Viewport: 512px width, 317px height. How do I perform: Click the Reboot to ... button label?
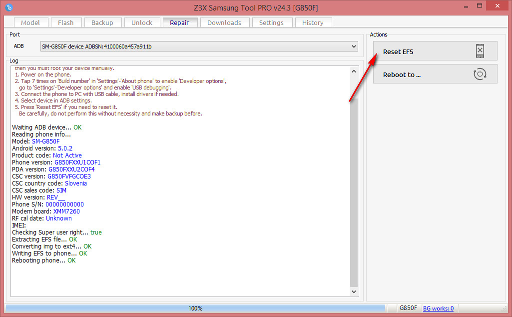pos(402,74)
